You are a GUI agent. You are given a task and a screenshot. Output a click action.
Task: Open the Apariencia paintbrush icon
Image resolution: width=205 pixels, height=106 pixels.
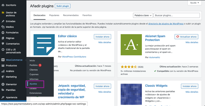coord(3,97)
